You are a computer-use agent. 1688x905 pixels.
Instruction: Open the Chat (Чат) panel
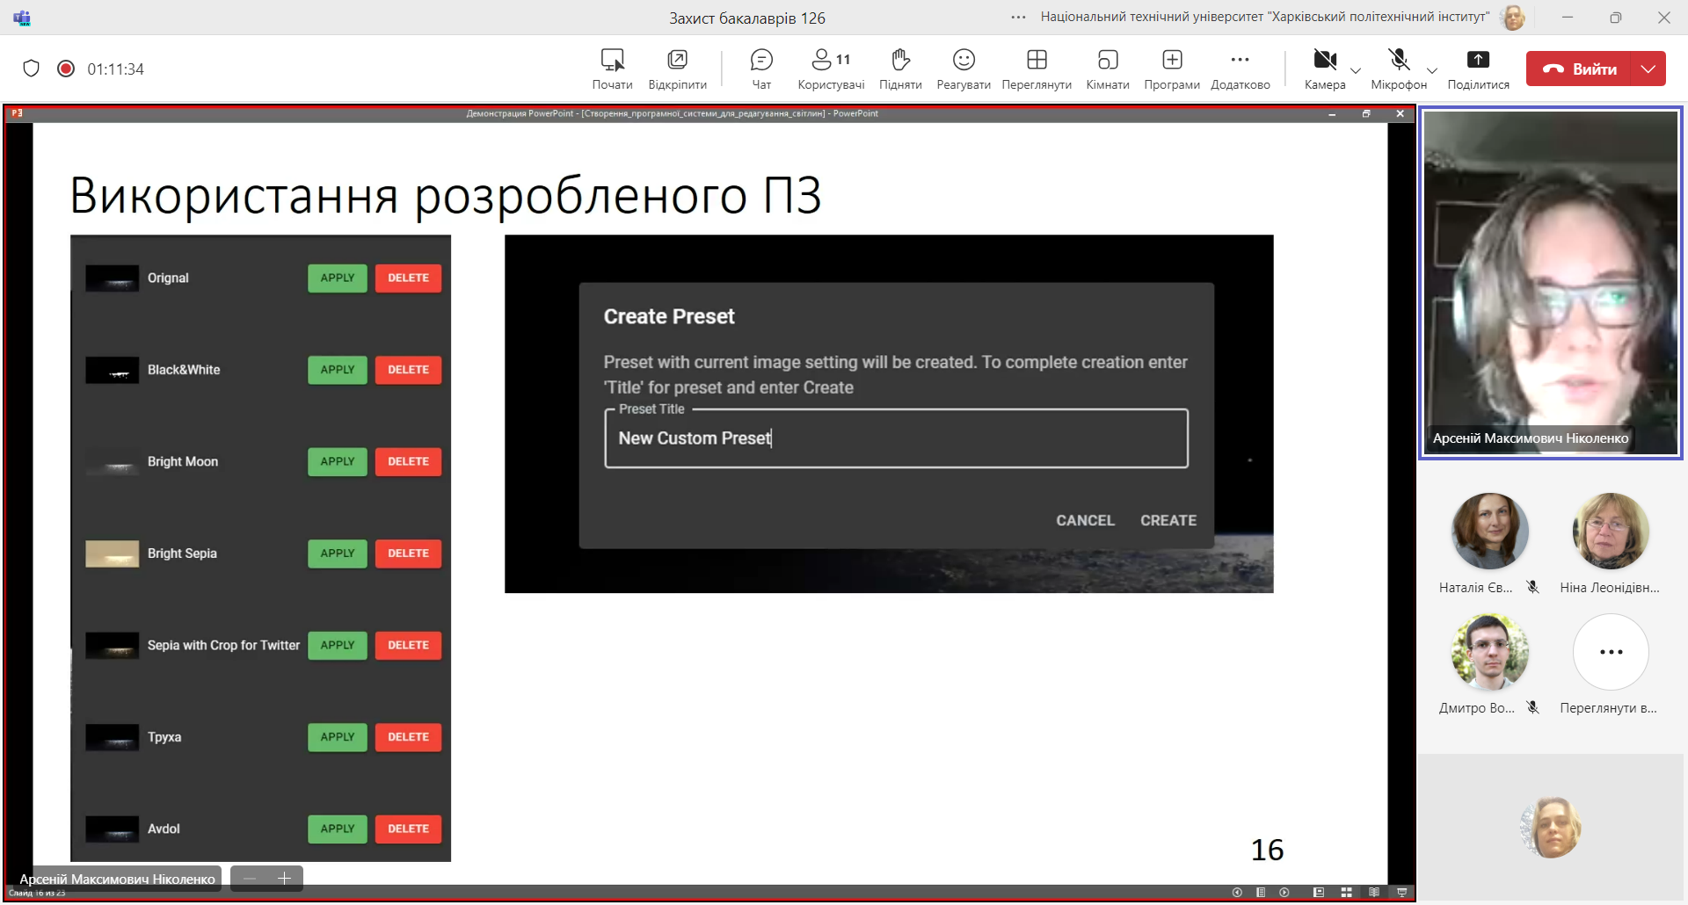point(760,69)
